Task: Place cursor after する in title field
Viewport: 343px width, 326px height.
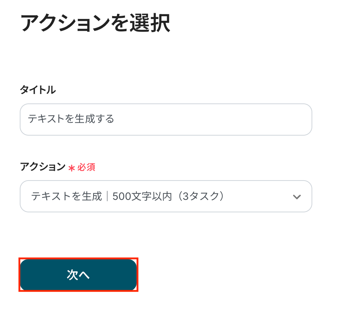Action: click(x=115, y=120)
